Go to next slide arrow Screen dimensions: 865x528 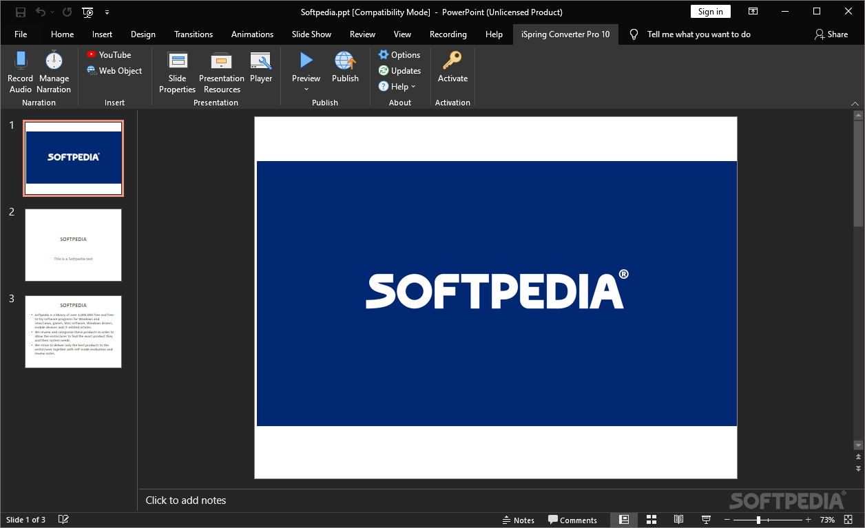pos(858,468)
